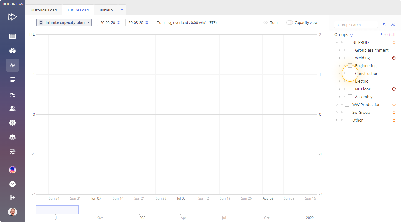Switch to the Burnup tab

tap(106, 10)
